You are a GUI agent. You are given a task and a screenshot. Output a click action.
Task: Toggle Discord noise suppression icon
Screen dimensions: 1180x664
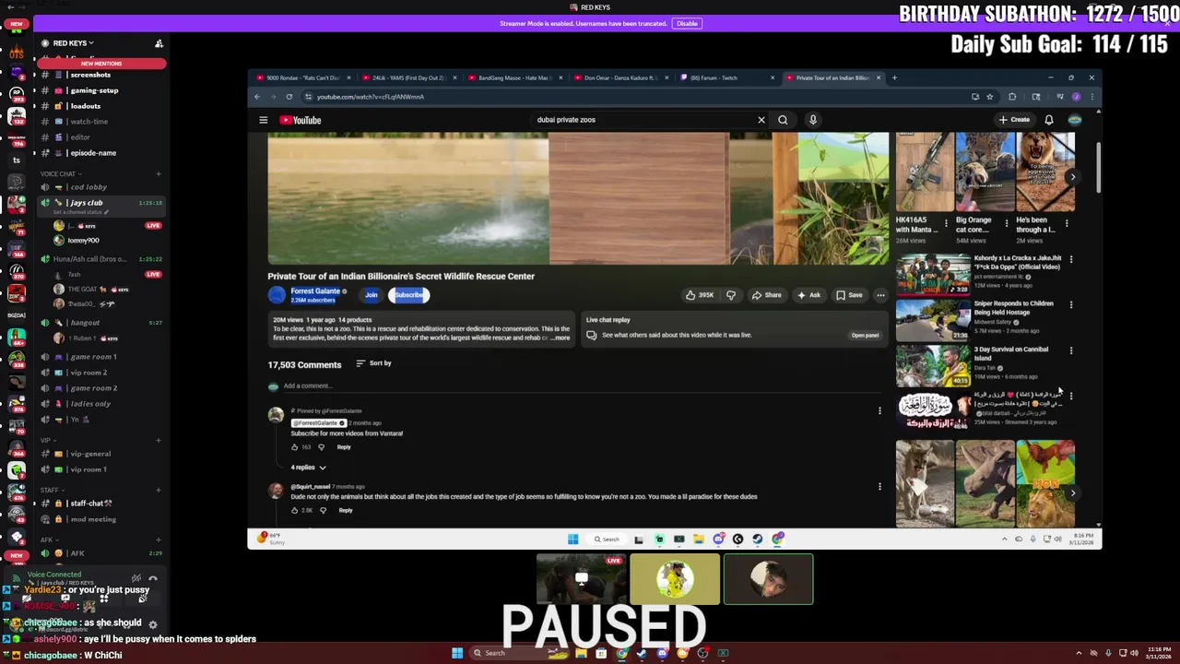pos(136,578)
